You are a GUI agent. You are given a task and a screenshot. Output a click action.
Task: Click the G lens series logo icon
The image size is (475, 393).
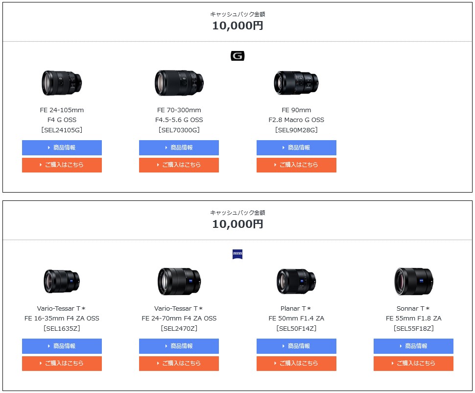[237, 56]
